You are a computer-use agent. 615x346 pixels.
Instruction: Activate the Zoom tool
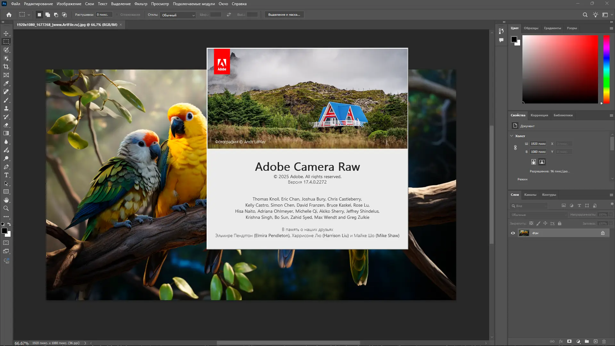click(x=6, y=208)
